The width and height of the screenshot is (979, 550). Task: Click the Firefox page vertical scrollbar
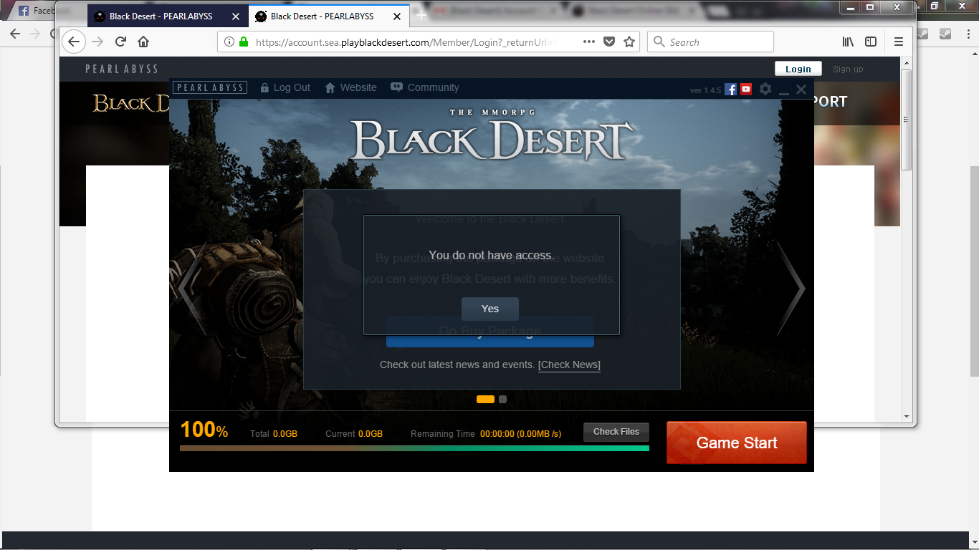click(907, 120)
